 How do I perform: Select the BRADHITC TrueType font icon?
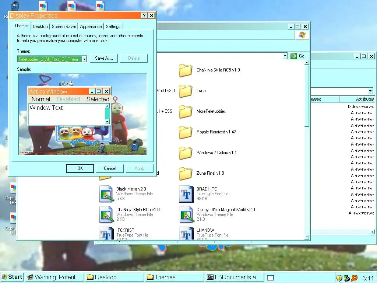[x=187, y=194]
